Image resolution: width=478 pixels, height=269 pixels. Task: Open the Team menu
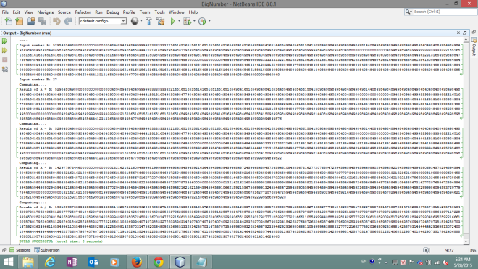coord(145,12)
